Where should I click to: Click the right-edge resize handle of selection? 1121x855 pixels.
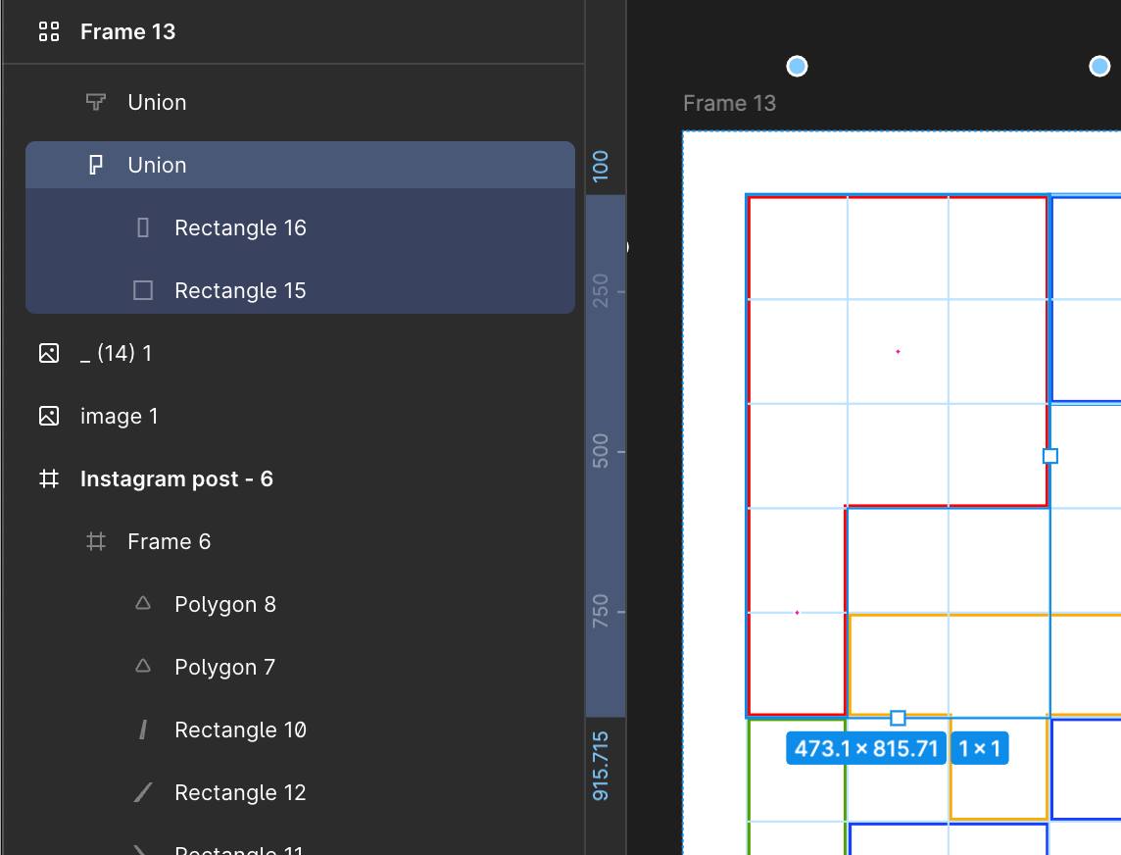(x=1050, y=456)
